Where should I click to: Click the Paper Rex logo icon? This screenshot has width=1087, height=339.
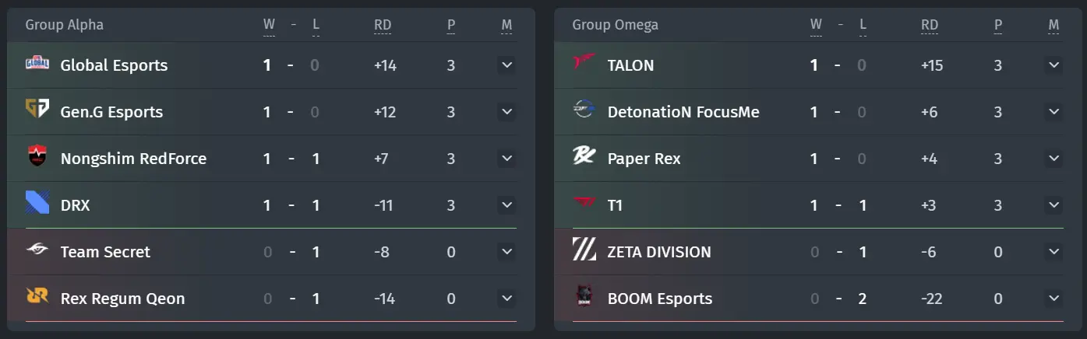point(584,159)
